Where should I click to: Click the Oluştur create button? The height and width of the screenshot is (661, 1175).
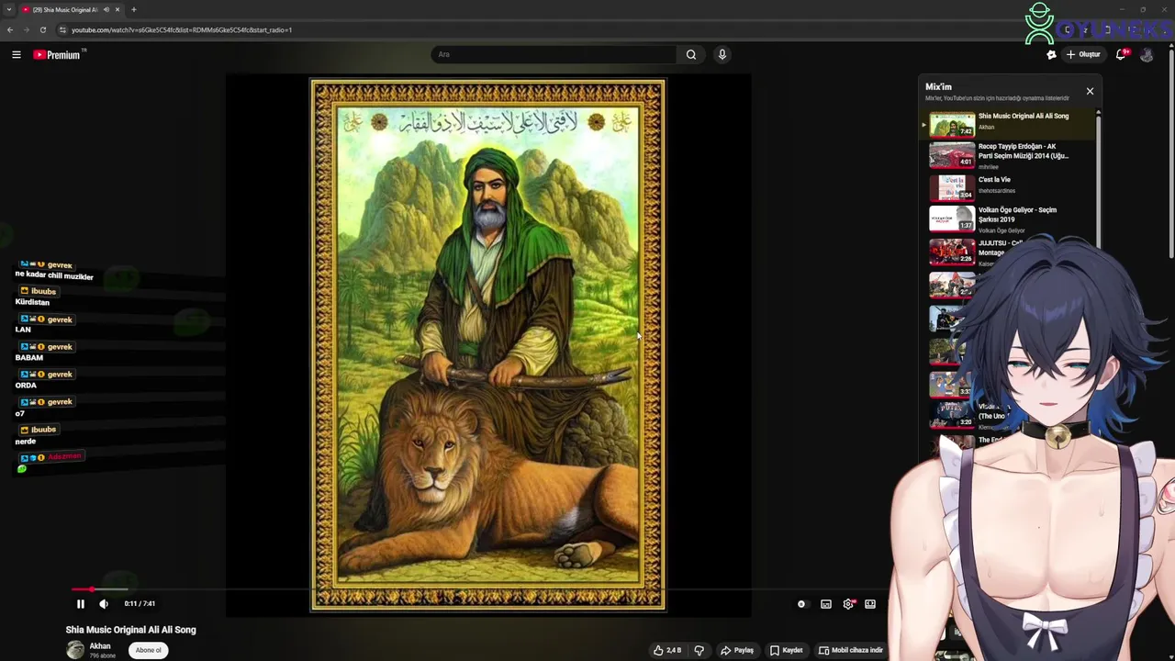[x=1083, y=54]
